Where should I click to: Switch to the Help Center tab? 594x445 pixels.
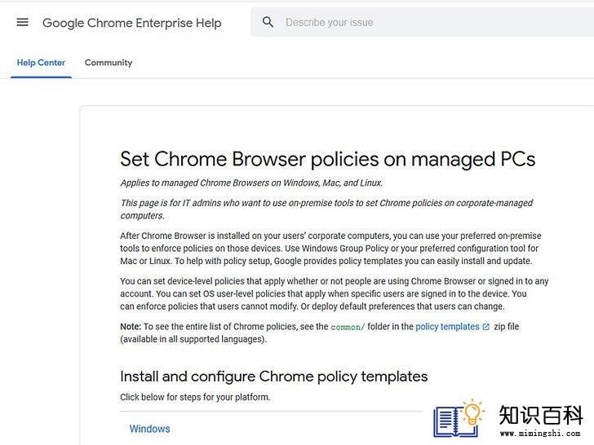click(x=41, y=63)
